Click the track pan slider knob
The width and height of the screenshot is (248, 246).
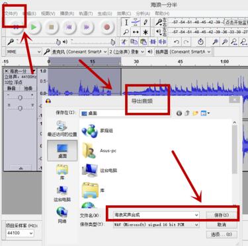tap(20, 108)
